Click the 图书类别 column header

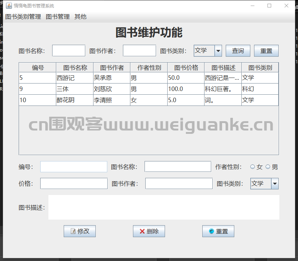pos(260,67)
